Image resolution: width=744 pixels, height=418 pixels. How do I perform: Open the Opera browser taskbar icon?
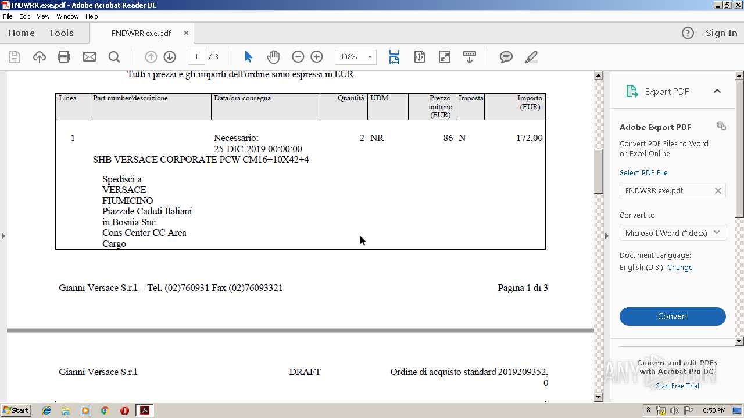click(x=124, y=410)
